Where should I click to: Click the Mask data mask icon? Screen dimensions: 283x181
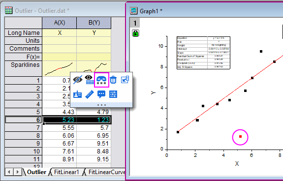(x=101, y=80)
